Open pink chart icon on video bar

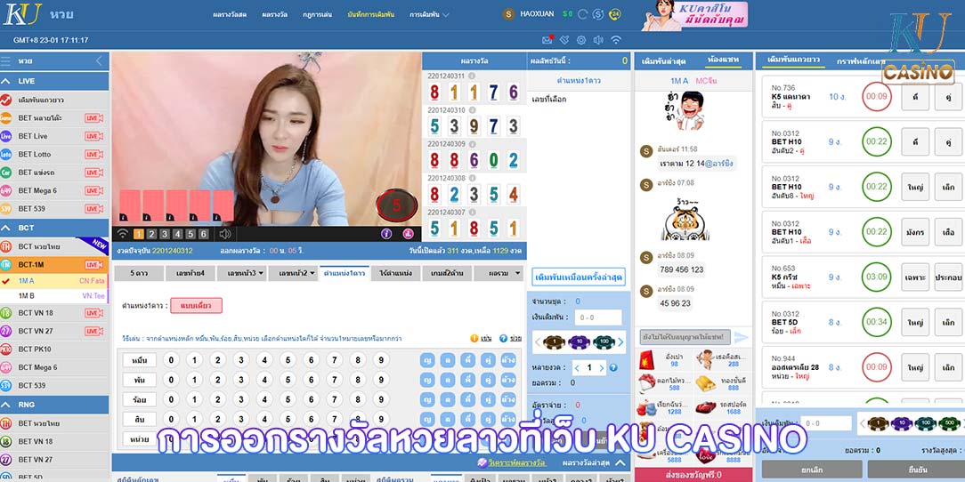(408, 234)
